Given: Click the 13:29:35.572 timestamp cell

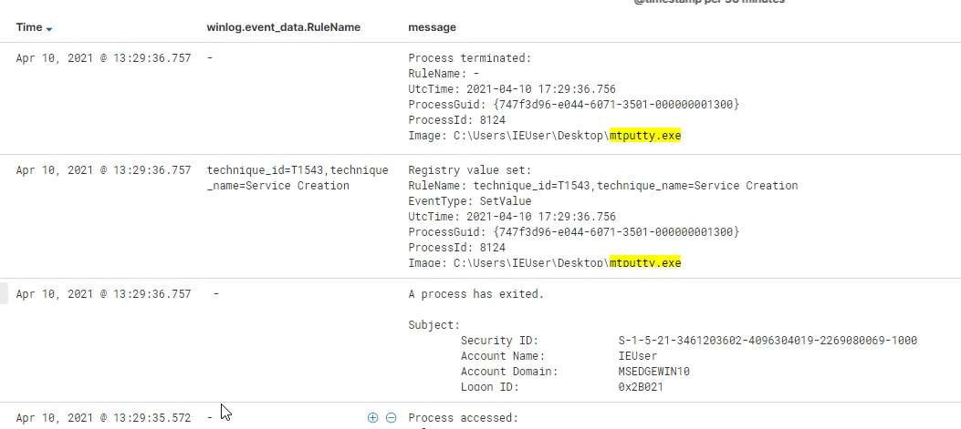Looking at the screenshot, I should click(x=103, y=418).
